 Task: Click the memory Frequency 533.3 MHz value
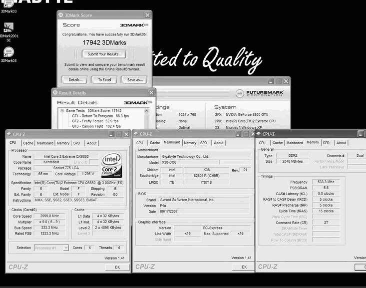(x=326, y=182)
